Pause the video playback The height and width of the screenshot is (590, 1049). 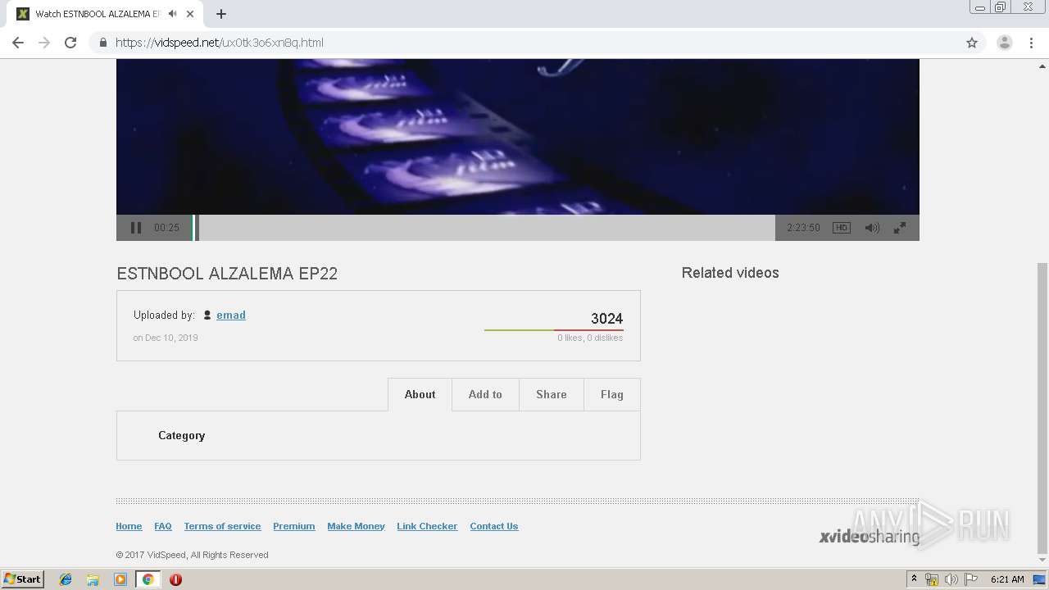coord(136,228)
